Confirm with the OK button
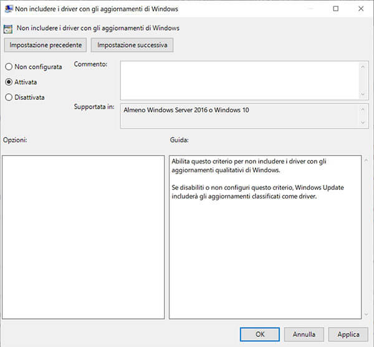This screenshot has height=347, width=374. (260, 334)
